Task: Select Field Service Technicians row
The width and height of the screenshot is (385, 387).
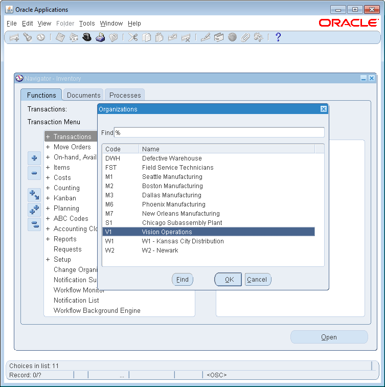Action: 209,168
